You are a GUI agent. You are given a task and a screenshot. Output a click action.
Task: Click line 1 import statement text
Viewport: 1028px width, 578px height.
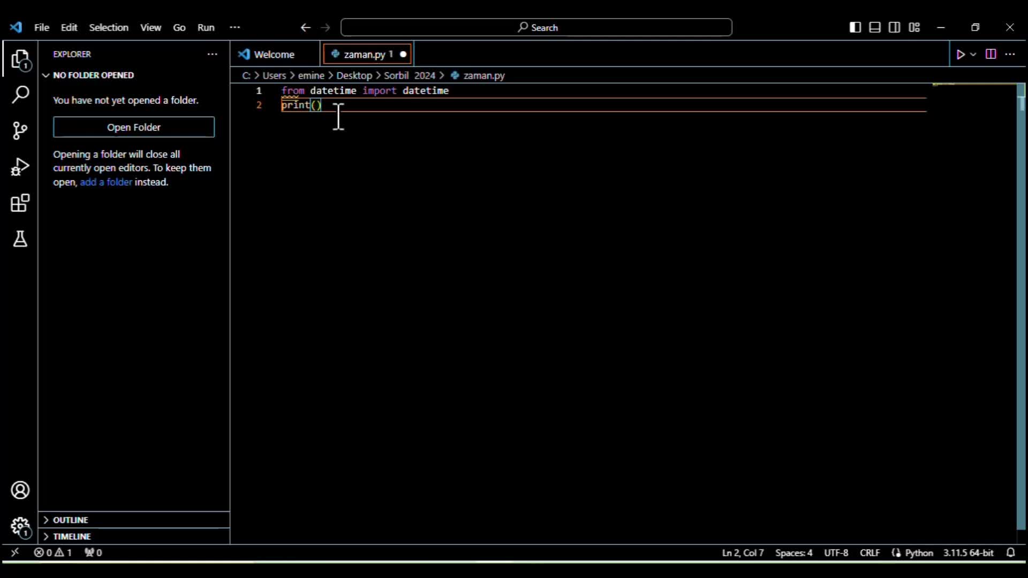[365, 90]
